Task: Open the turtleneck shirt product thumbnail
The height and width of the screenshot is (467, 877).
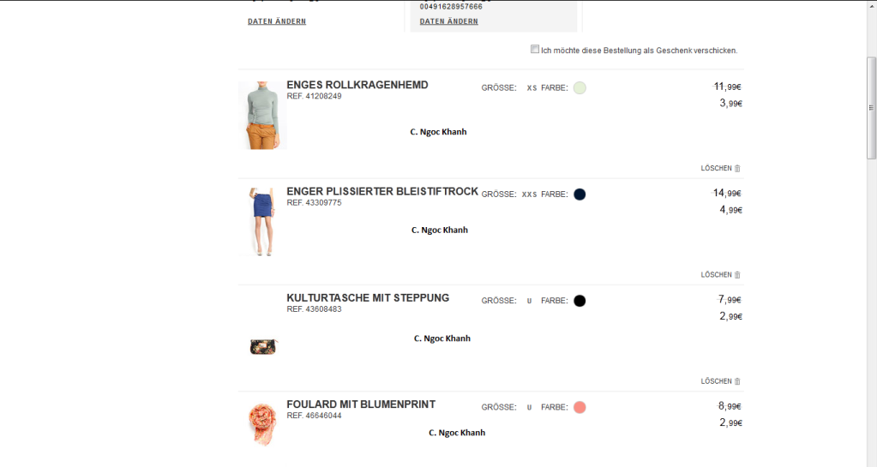Action: click(x=262, y=115)
